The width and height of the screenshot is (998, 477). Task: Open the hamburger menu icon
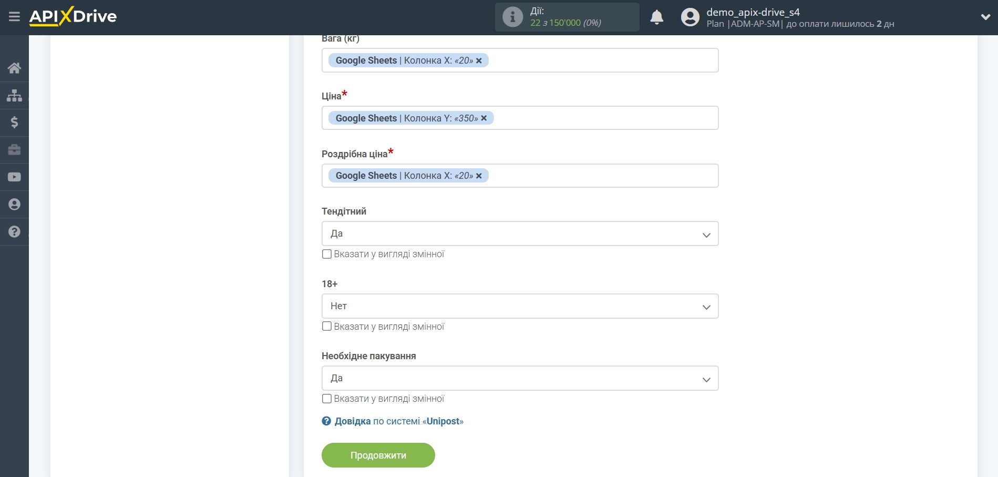coord(14,17)
